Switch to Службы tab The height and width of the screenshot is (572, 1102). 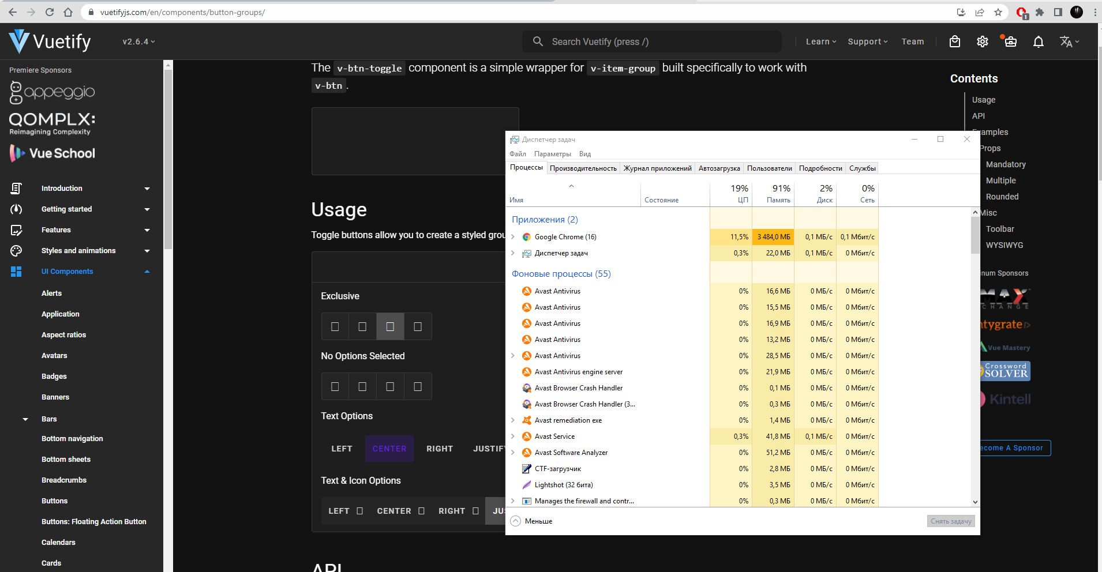(x=863, y=168)
